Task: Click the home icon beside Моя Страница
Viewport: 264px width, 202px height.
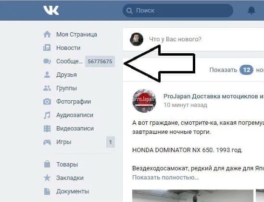Action: (x=47, y=34)
